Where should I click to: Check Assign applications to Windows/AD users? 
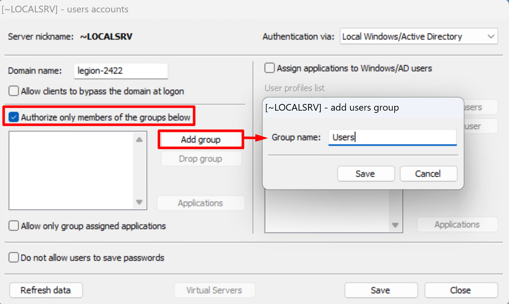click(269, 68)
